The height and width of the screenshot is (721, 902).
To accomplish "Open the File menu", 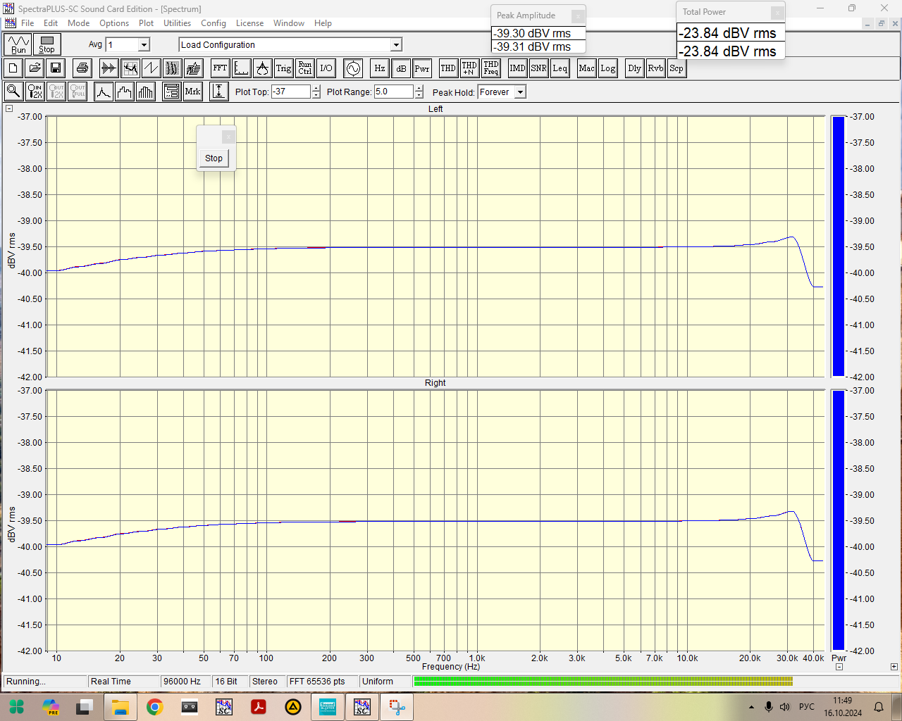I will (27, 23).
